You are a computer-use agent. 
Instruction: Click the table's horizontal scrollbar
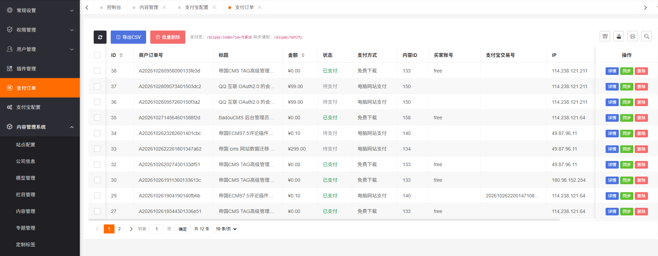324,220
